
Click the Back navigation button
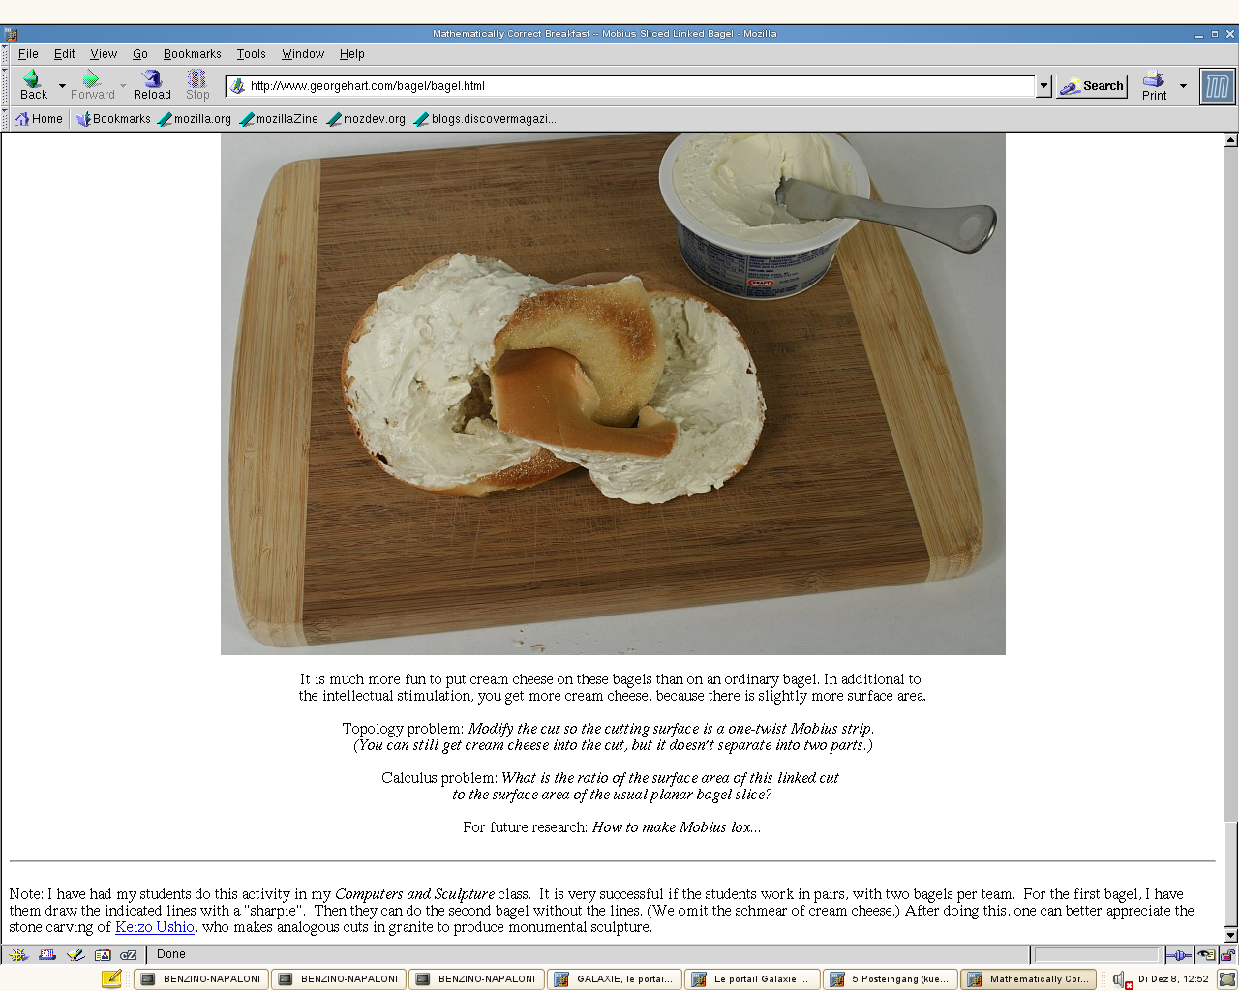click(x=33, y=85)
